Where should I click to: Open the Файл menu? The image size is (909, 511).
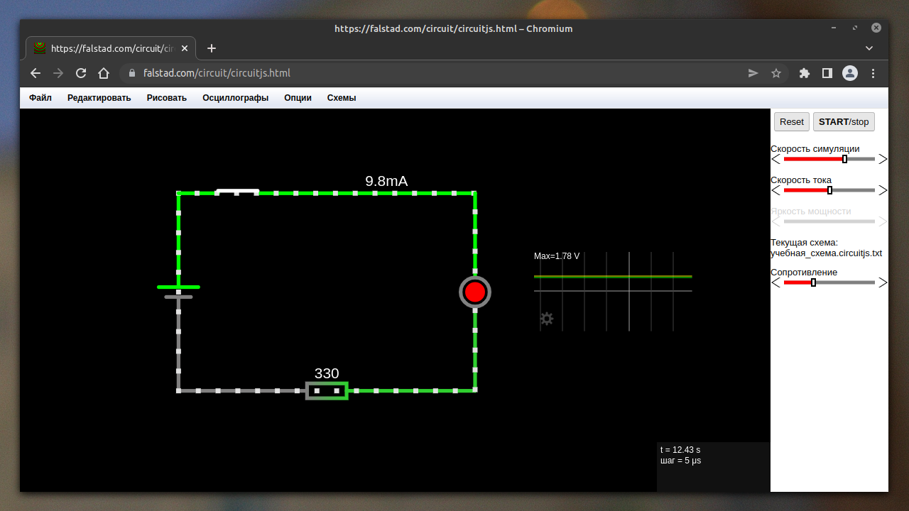(40, 98)
